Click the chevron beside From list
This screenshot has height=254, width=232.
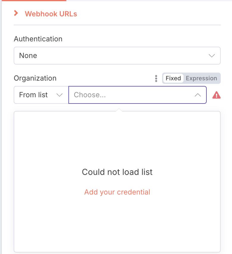(x=59, y=95)
